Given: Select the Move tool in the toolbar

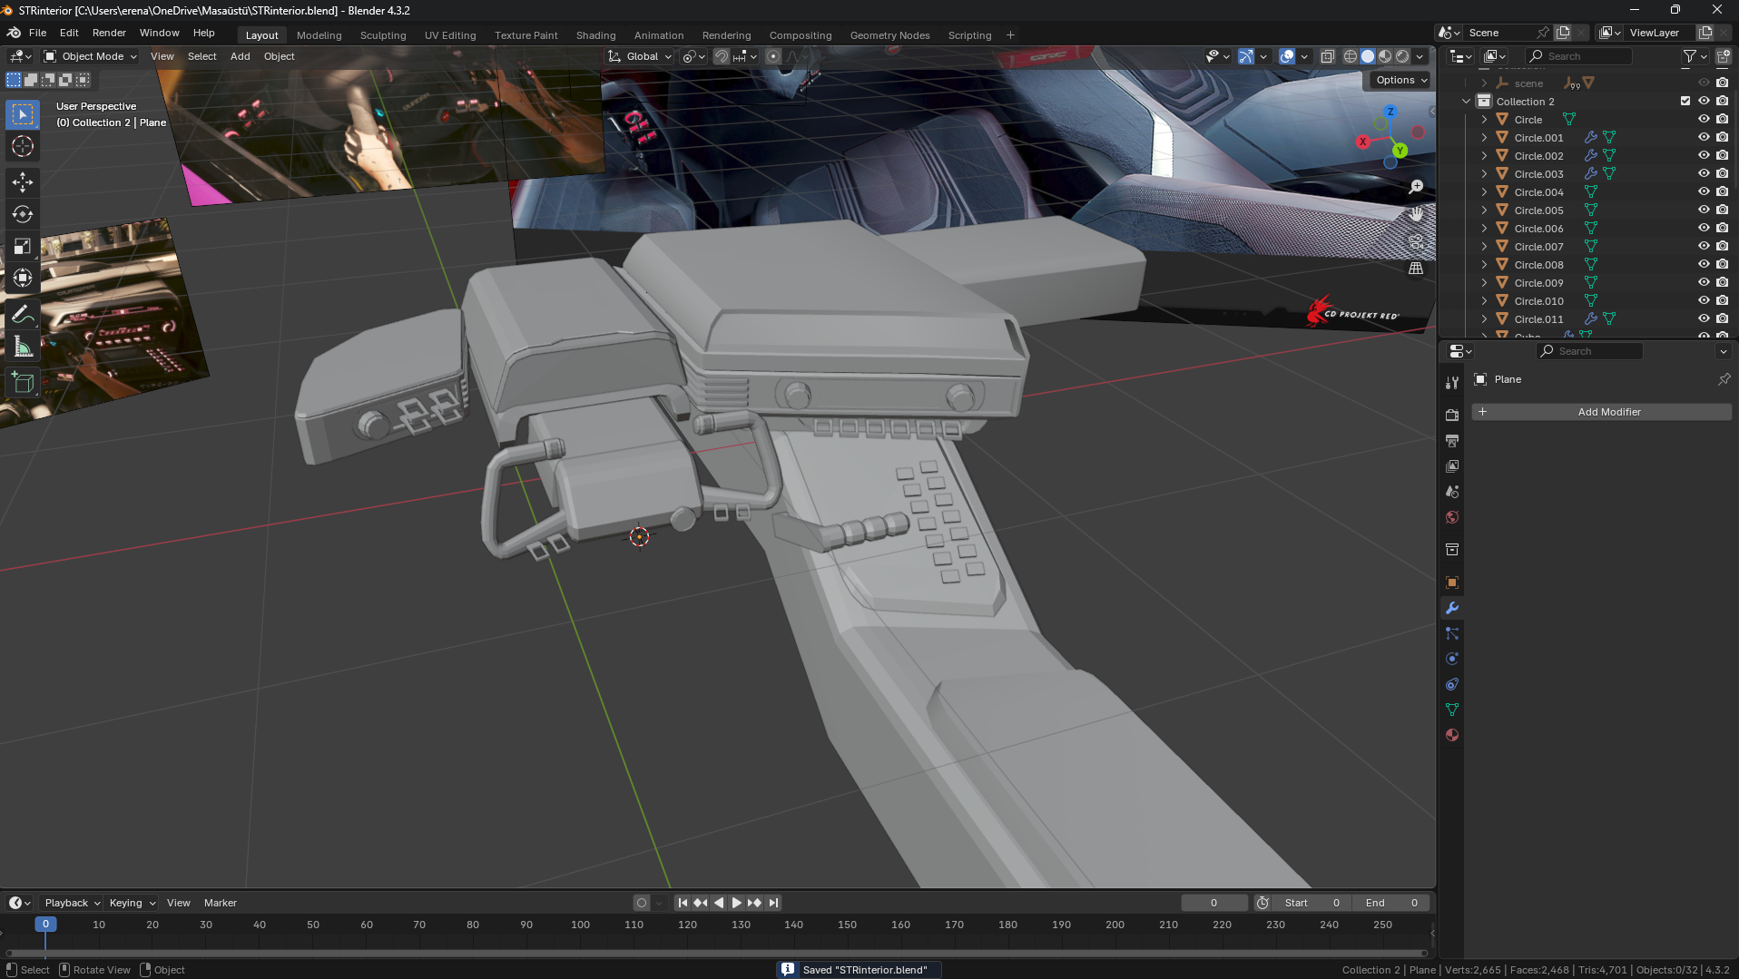Looking at the screenshot, I should point(23,182).
